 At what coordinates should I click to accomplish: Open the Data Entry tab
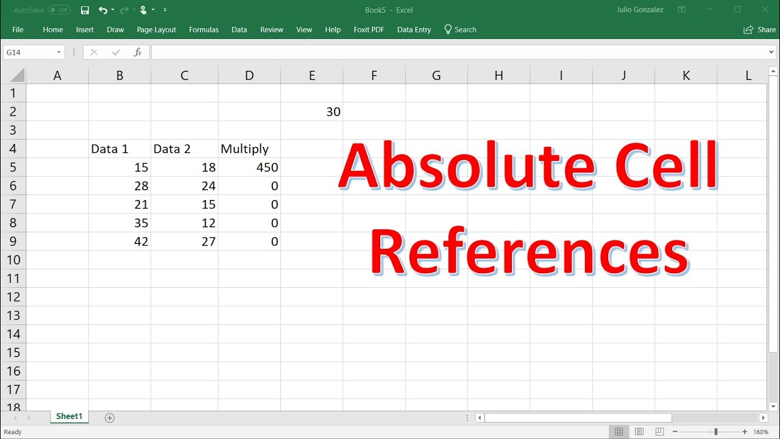coord(414,29)
